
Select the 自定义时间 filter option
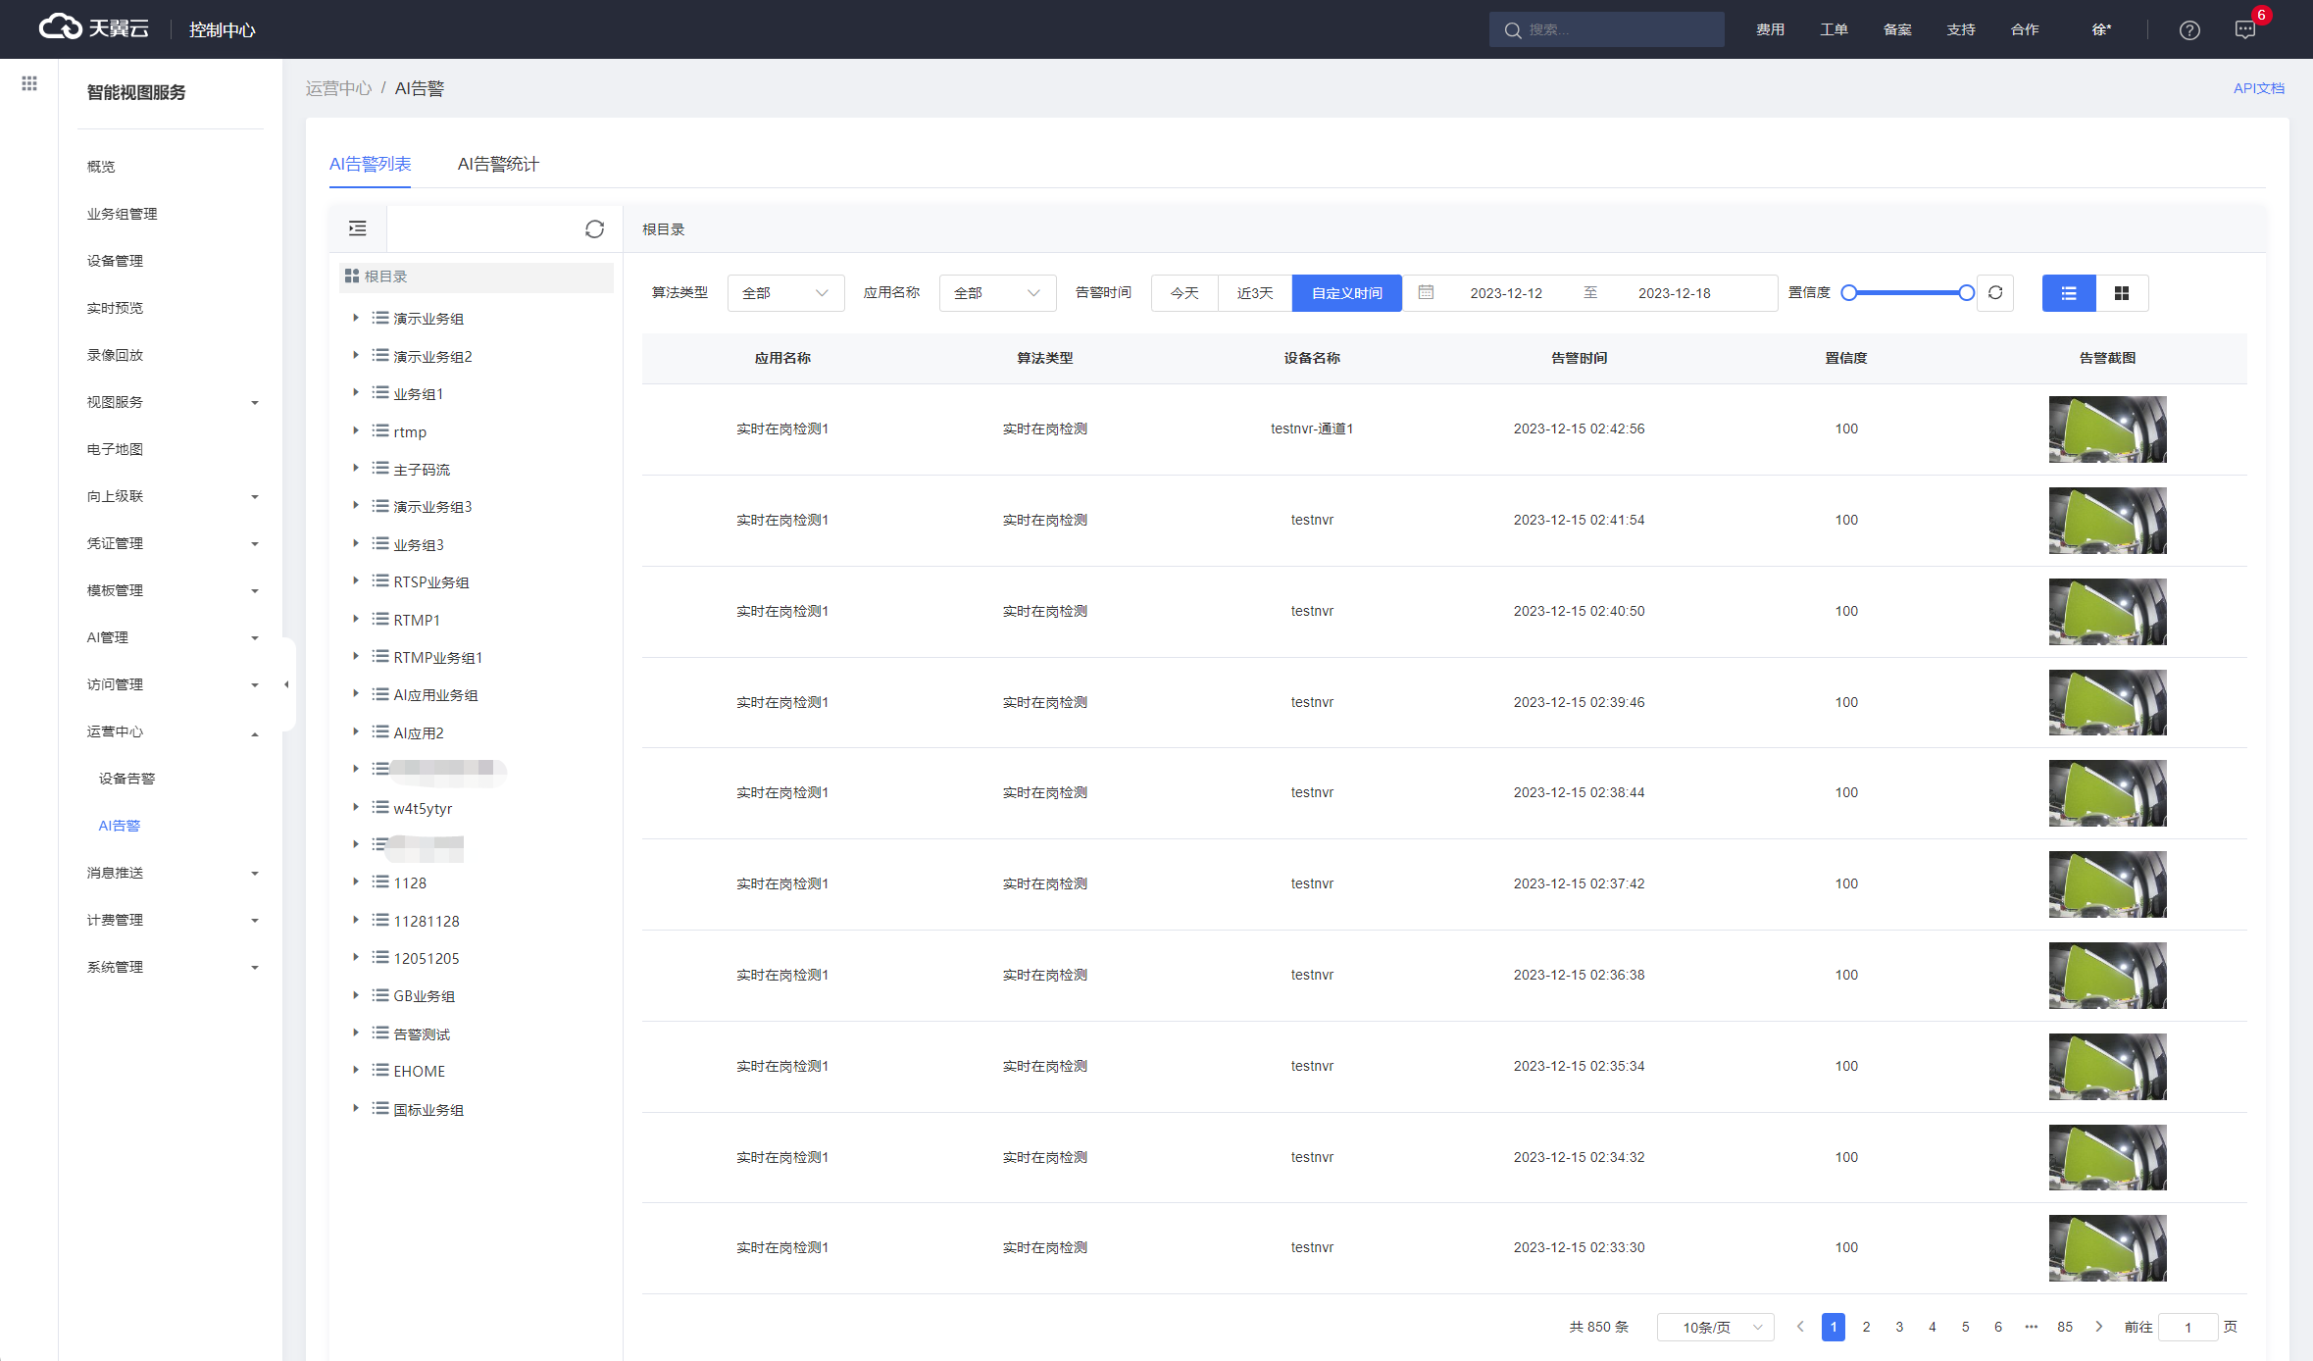(1347, 293)
